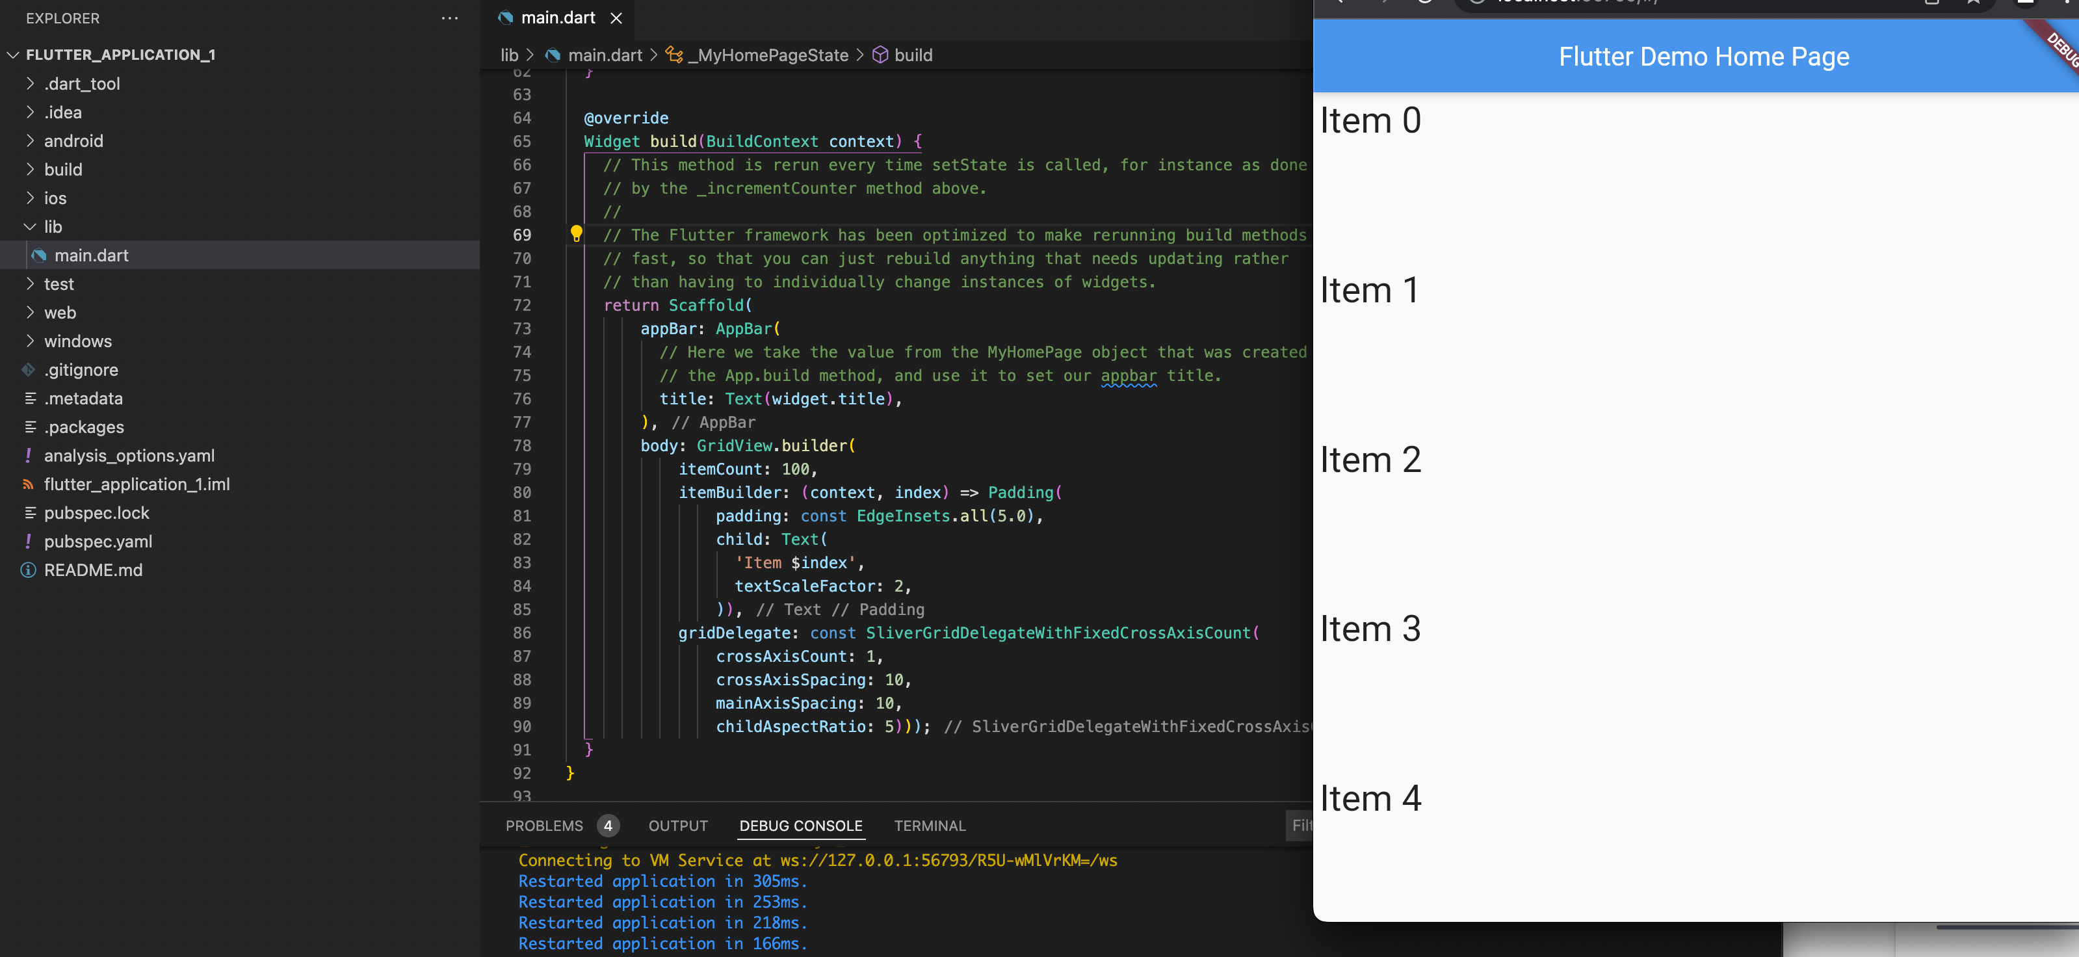Click 'Restarted application in 305ms.' console line
Screen dimensions: 2079x957
(x=662, y=881)
